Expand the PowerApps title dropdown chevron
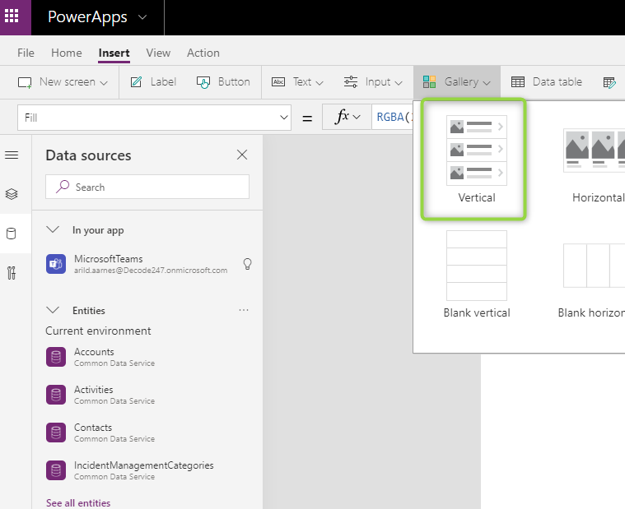Screen dimensions: 625x509 pyautogui.click(x=142, y=17)
